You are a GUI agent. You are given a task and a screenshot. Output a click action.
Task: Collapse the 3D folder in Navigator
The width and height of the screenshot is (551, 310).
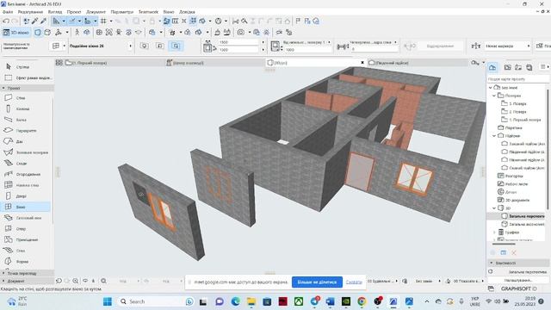tap(494, 208)
